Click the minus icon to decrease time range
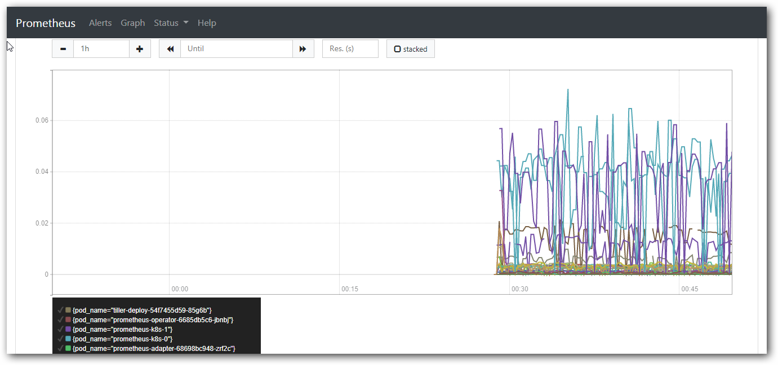The width and height of the screenshot is (778, 365). coord(63,49)
